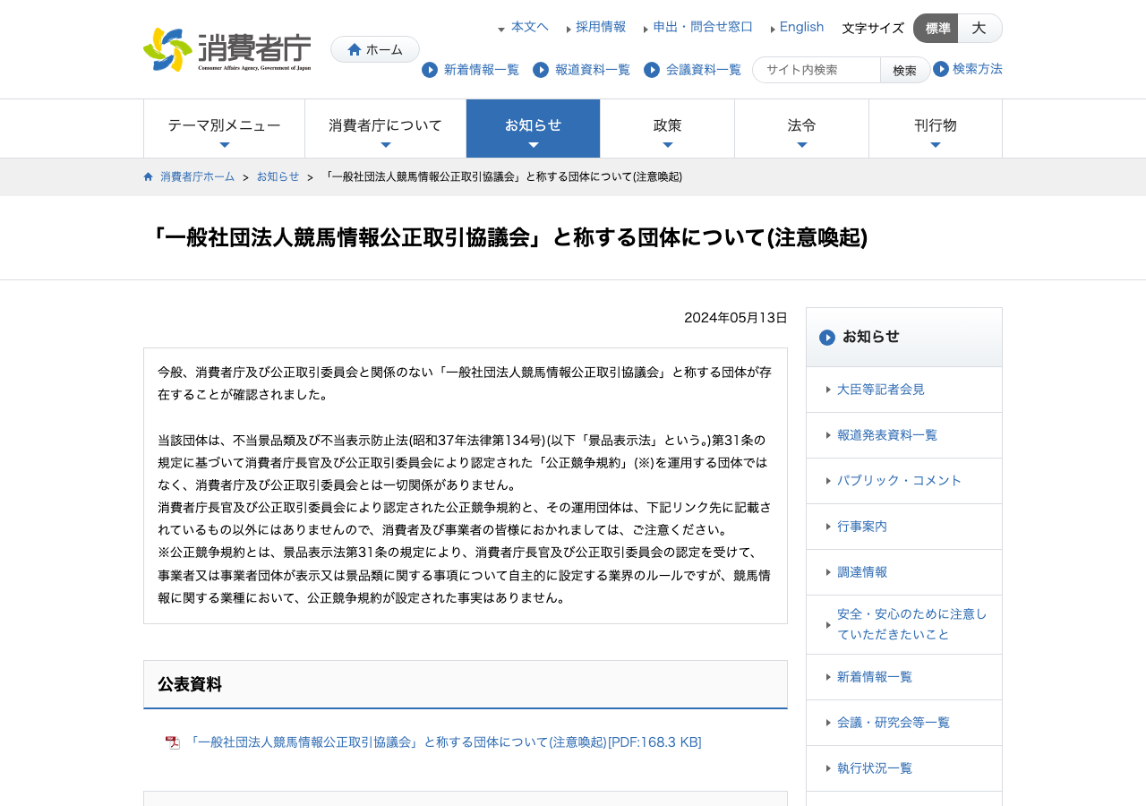
Task: Go to お知らせ breadcrumb link
Action: tap(278, 177)
